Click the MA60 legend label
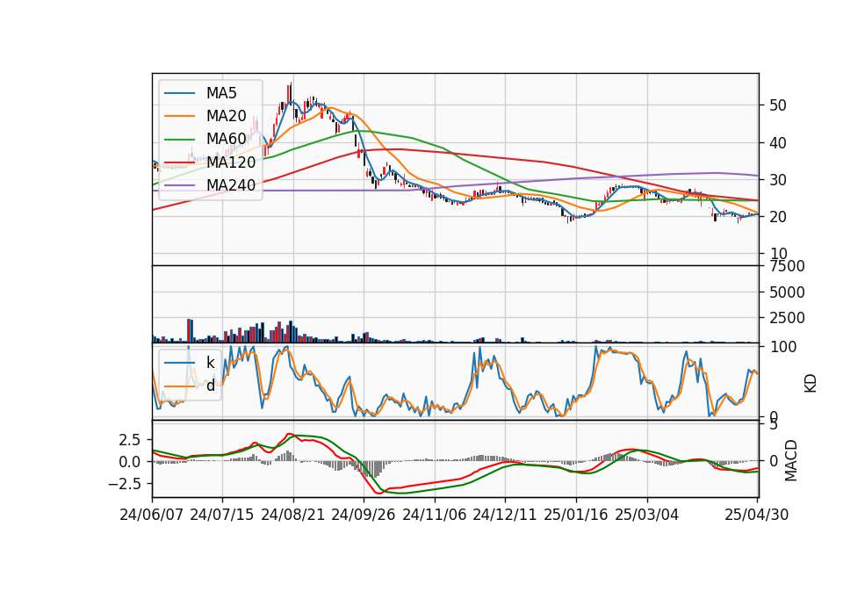843x606 pixels. tap(226, 139)
